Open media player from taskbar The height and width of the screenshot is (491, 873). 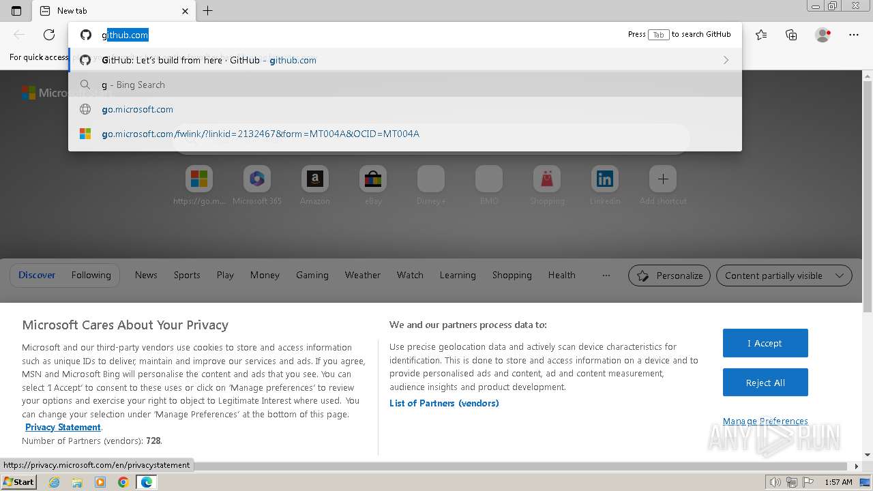(100, 482)
